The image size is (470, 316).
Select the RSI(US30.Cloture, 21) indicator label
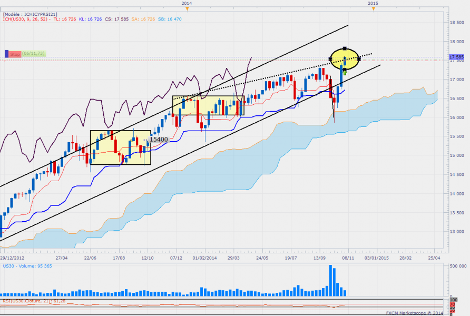tap(36, 301)
